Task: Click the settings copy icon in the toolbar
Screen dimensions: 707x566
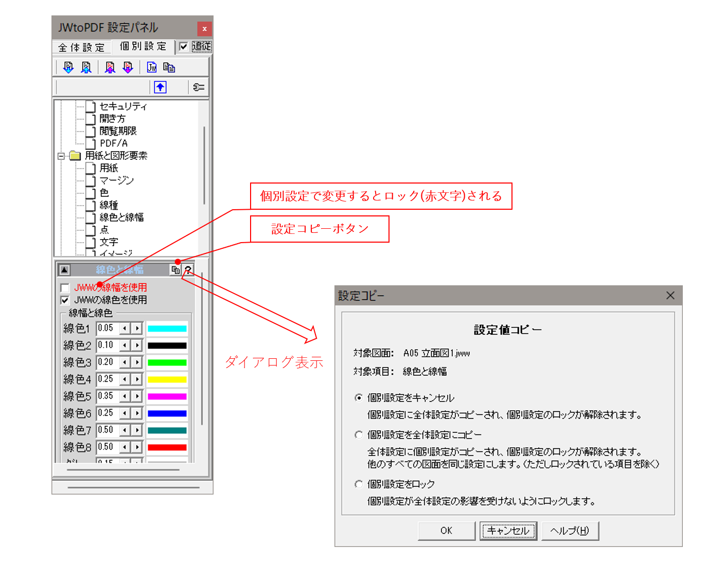Action: pyautogui.click(x=170, y=67)
